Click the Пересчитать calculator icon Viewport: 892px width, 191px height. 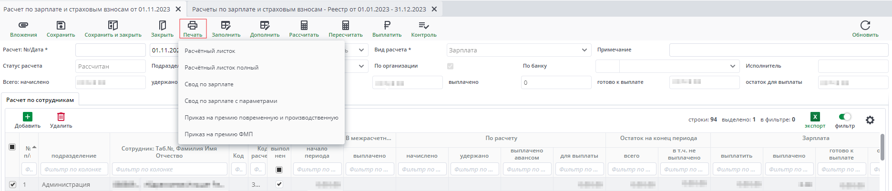tap(346, 25)
